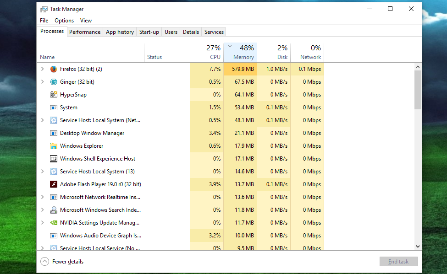447x274 pixels.
Task: Click Firefox memory value 579.9 MB
Action: [x=243, y=69]
